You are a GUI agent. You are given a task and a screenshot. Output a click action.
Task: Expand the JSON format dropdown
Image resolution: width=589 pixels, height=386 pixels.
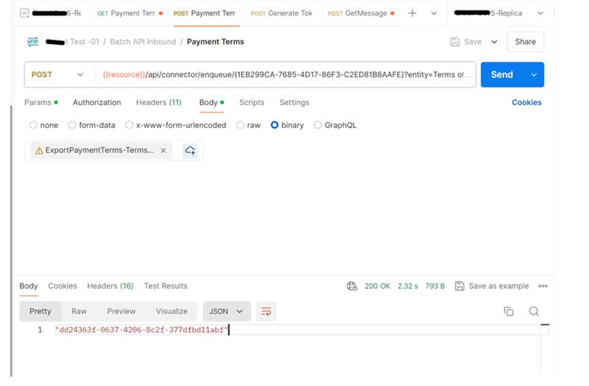[227, 312]
